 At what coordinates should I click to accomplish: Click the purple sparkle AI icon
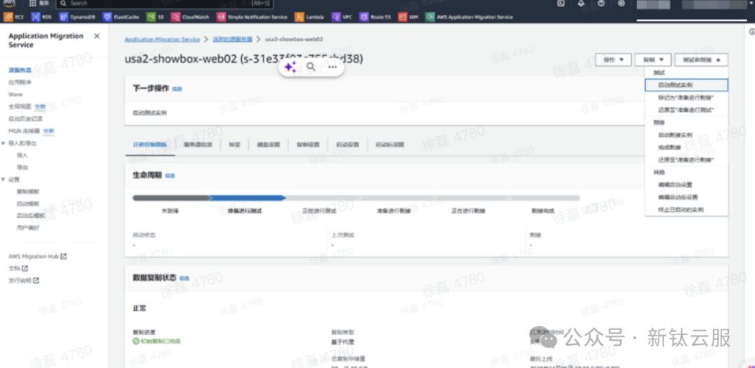point(290,67)
